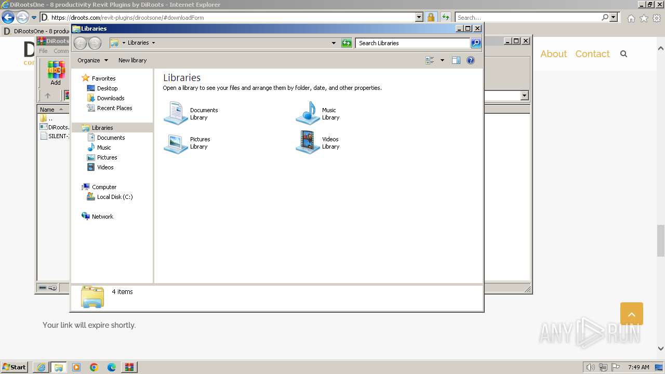
Task: Go up one level in WinRAR
Action: [48, 96]
